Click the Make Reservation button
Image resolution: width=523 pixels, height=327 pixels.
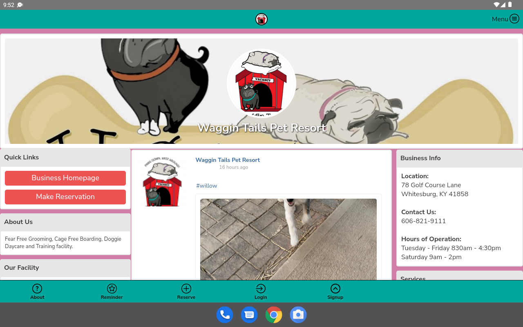(x=65, y=197)
